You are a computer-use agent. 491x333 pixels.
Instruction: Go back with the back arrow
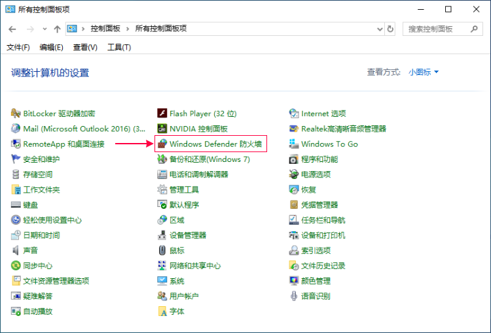(x=12, y=29)
